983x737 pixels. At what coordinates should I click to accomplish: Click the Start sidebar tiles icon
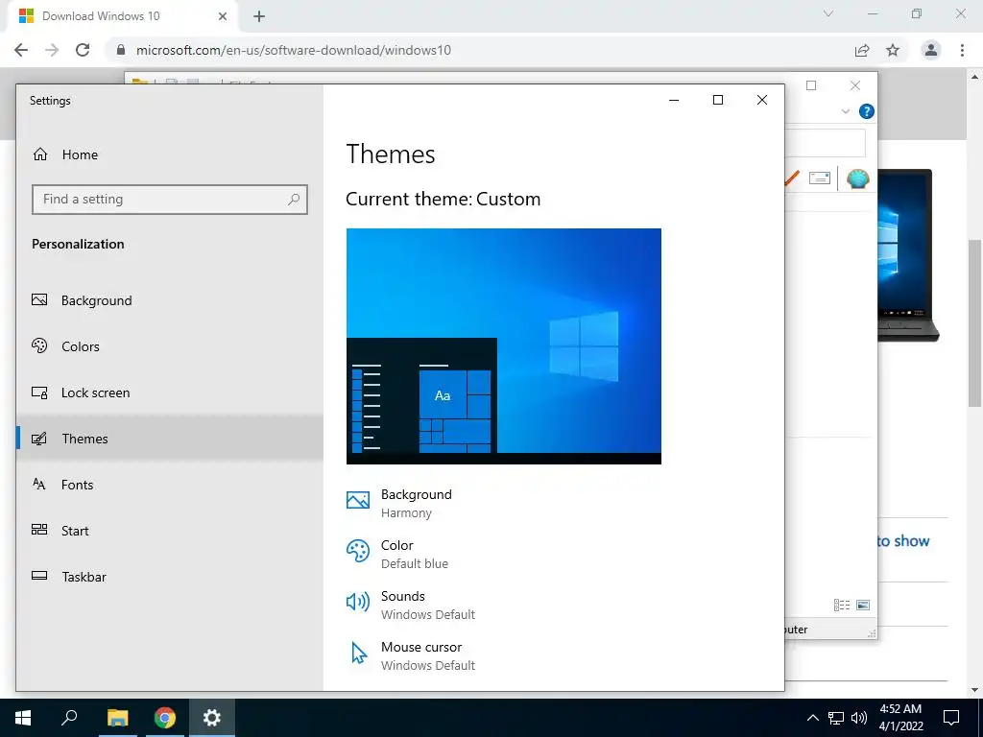click(x=39, y=530)
